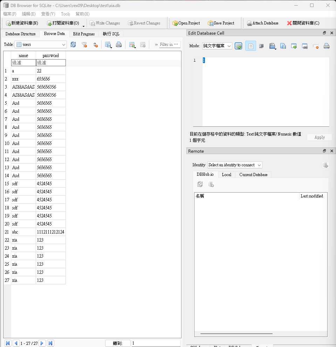336x347 pixels.
Task: Click the Apply button in the cell editor
Action: tap(319, 137)
